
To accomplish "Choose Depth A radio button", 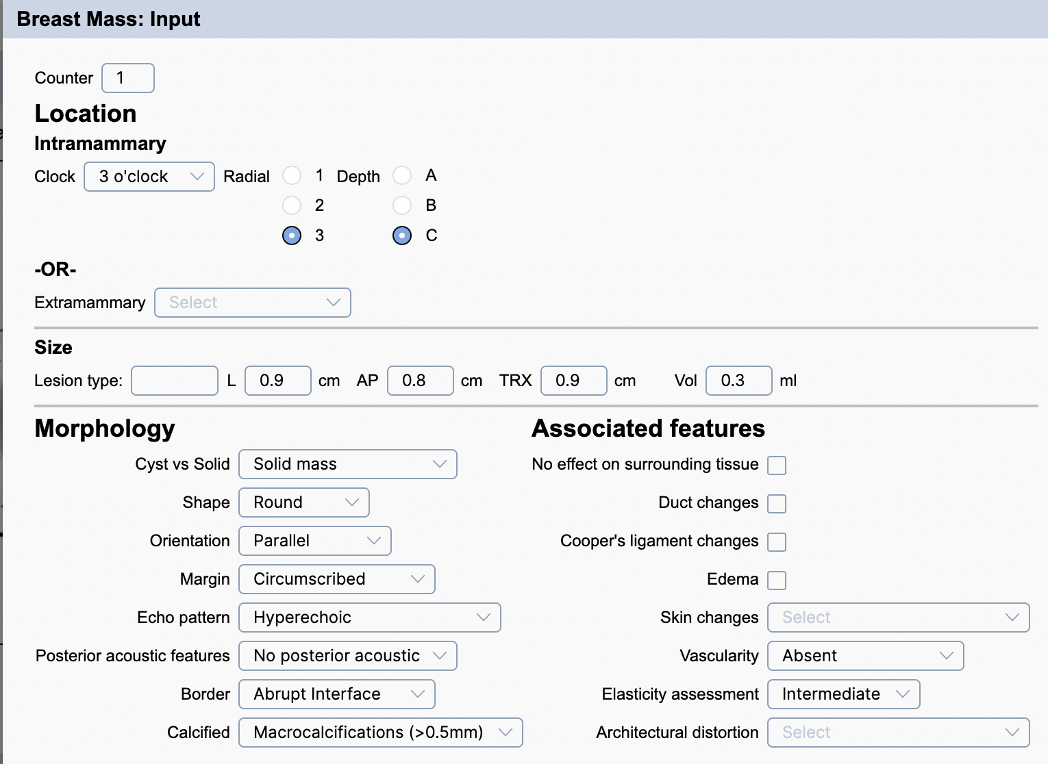I will click(402, 176).
